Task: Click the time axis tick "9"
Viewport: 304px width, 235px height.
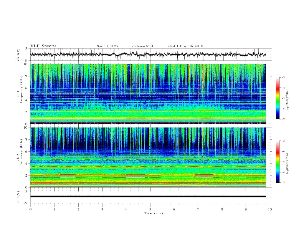Action: coord(246,209)
